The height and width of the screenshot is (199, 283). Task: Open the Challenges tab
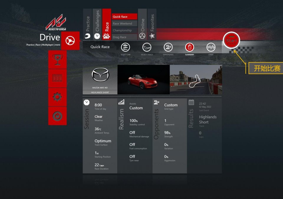(97, 24)
